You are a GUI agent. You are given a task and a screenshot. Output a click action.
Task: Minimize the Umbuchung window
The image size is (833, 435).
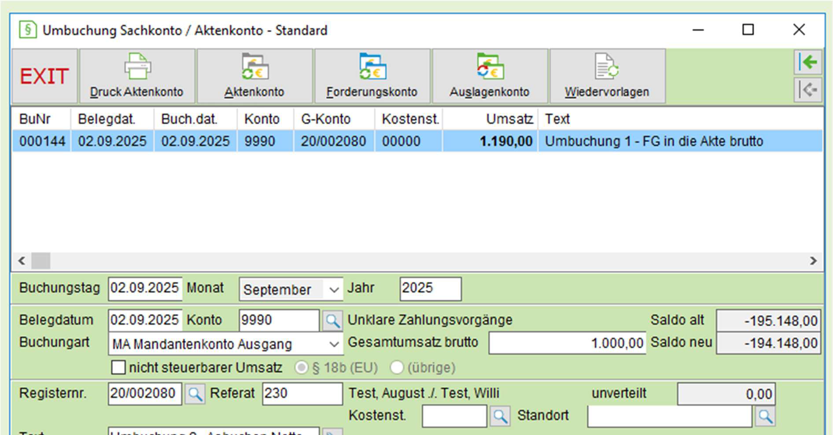point(698,30)
